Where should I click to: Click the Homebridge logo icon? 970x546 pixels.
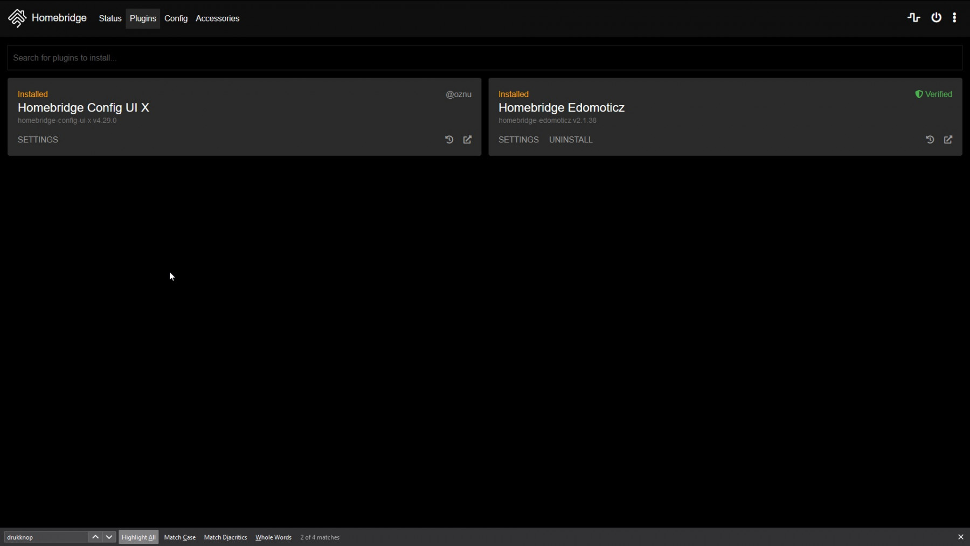click(17, 18)
